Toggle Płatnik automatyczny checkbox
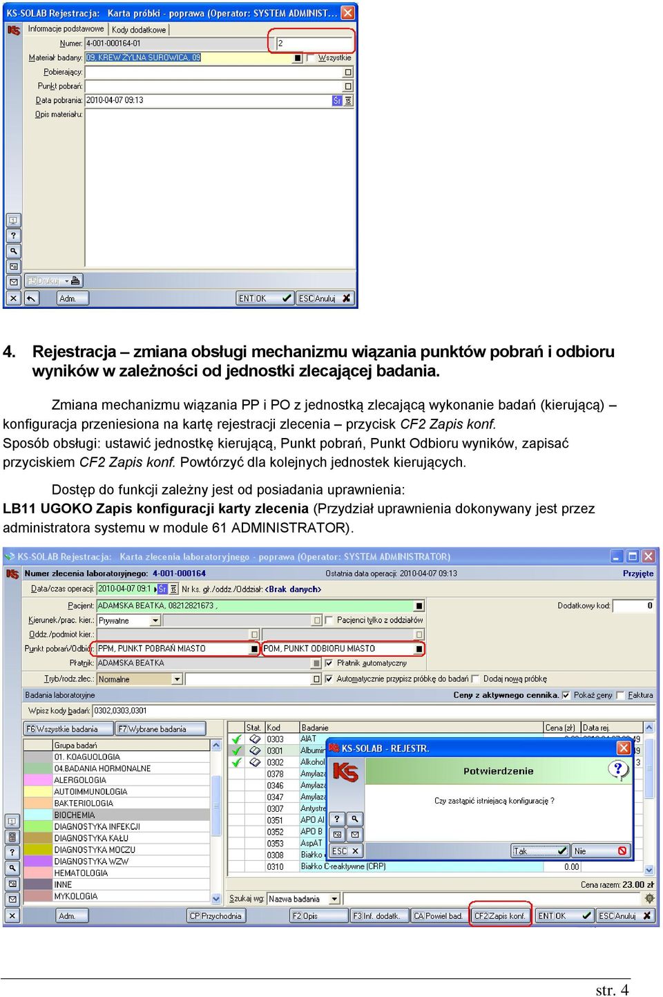 329,663
